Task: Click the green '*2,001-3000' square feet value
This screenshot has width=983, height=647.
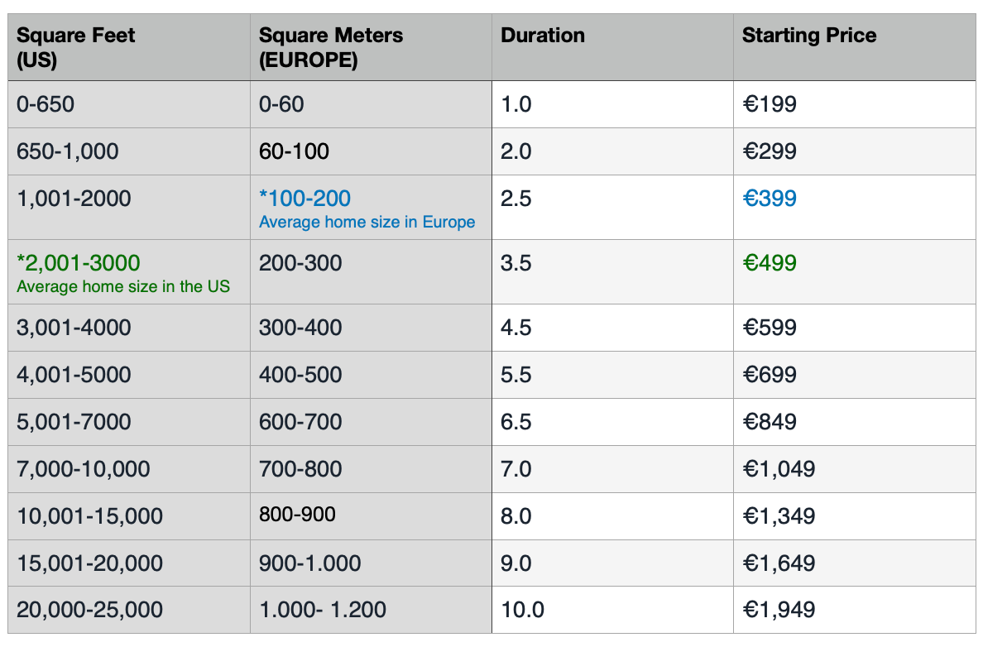Action: click(x=79, y=262)
